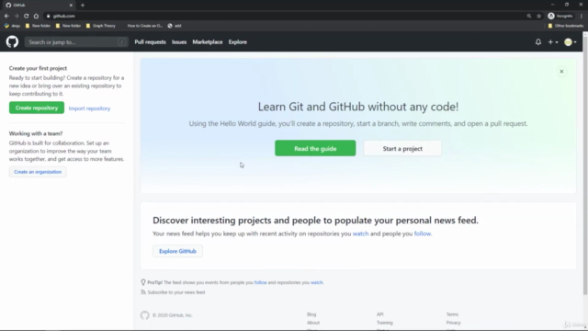Open the API footer link
Screen dimensions: 588x331
[379, 314]
